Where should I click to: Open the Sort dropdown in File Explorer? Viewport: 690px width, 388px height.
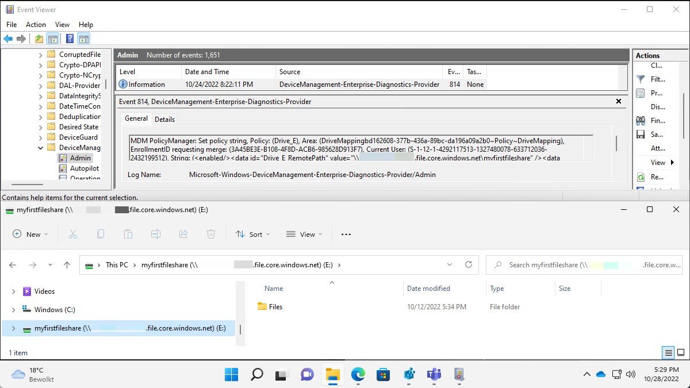[x=253, y=234]
